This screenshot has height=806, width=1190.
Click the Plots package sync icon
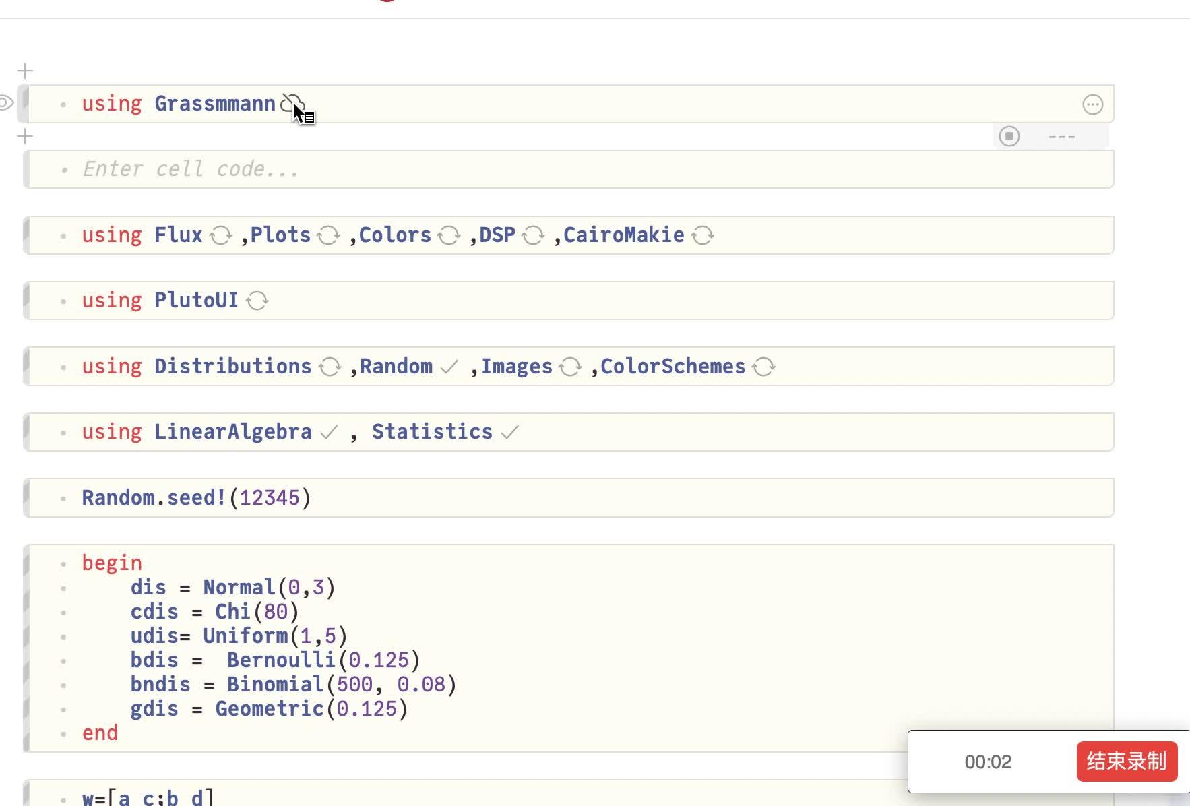tap(329, 236)
